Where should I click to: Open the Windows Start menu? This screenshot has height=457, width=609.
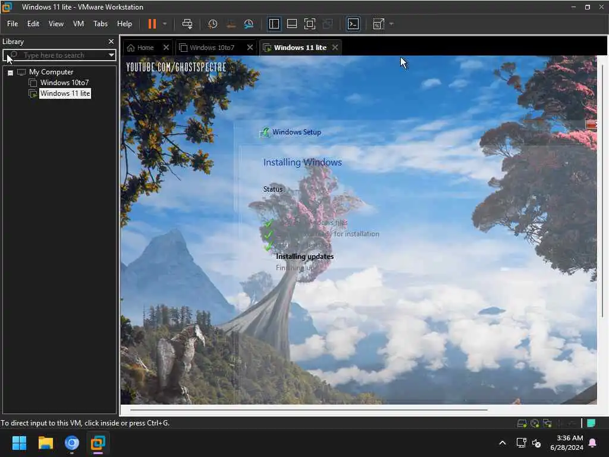tap(19, 443)
